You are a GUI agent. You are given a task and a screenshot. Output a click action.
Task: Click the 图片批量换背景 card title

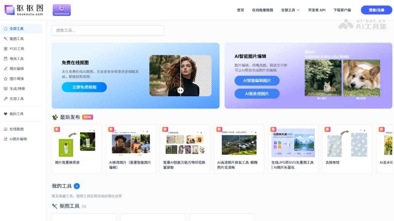click(x=67, y=162)
